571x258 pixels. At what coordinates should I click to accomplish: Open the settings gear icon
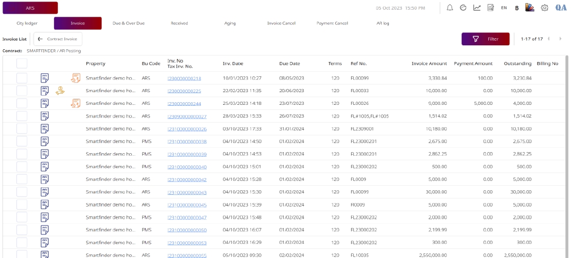click(x=544, y=8)
